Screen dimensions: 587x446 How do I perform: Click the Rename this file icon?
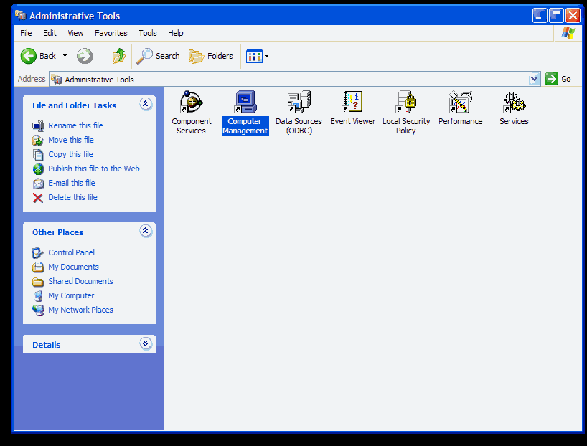[x=38, y=126]
